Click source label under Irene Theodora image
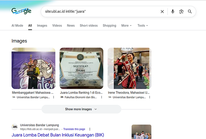 pyautogui.click(x=129, y=97)
